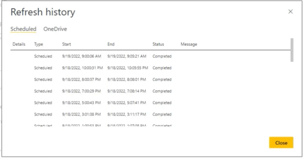Close the Refresh history dialog with X
Viewport: 304px width, 158px height.
(x=290, y=12)
